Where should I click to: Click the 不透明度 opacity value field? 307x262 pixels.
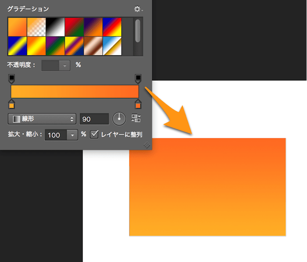[x=50, y=66]
